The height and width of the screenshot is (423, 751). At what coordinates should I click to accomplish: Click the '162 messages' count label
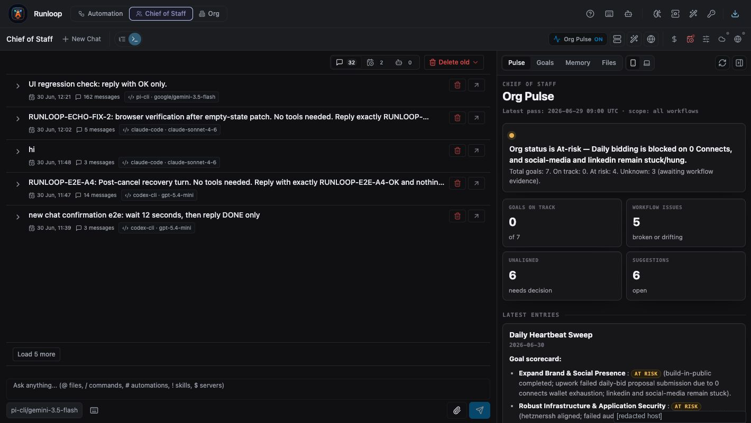[x=98, y=97]
